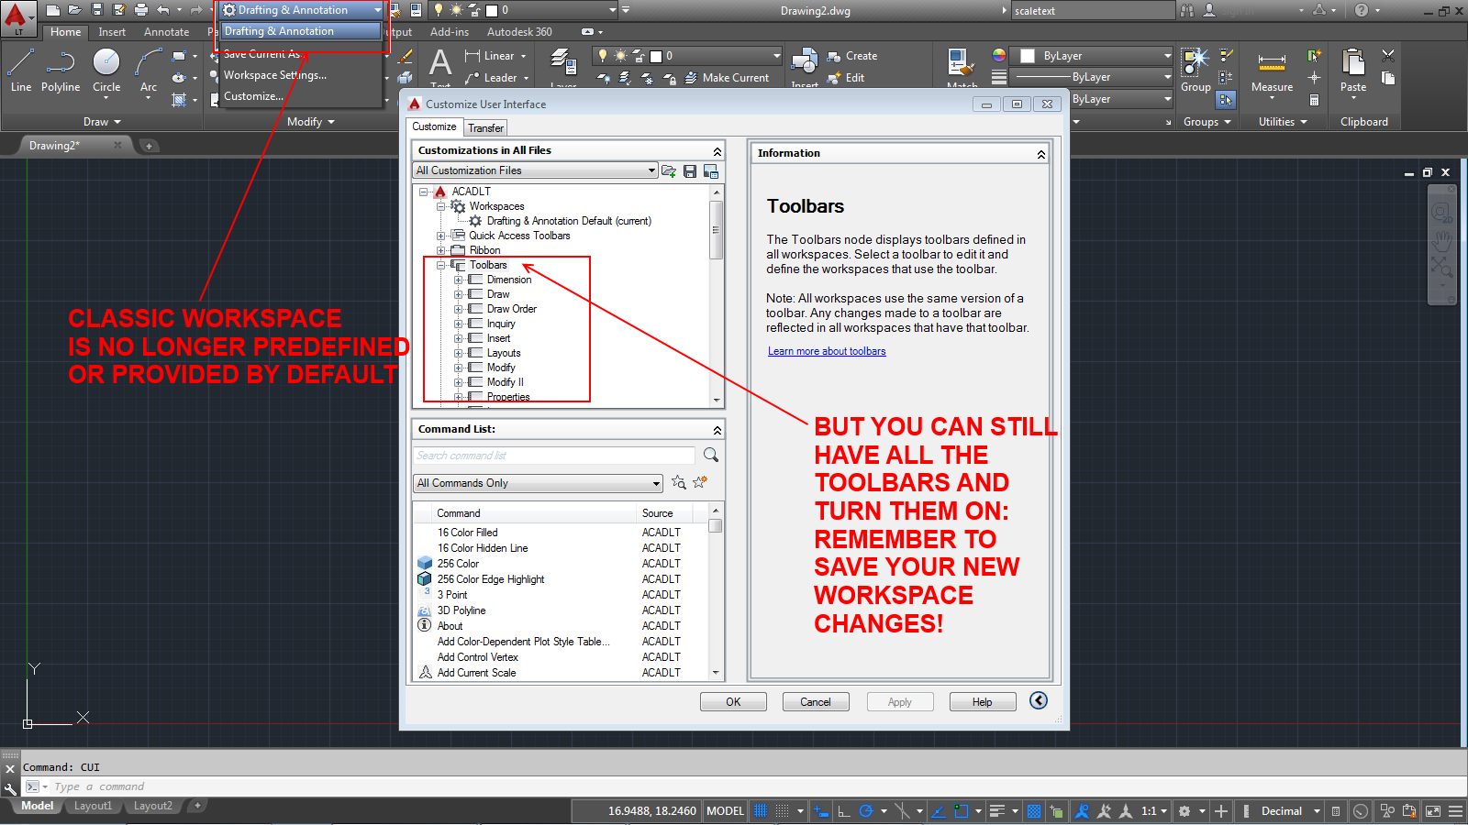Expand the Dimension toolbar node

(458, 280)
